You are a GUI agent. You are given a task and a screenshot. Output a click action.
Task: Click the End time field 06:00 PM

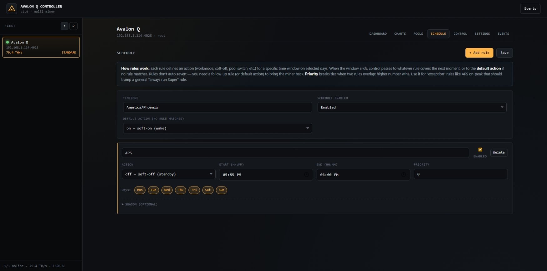[x=363, y=175]
